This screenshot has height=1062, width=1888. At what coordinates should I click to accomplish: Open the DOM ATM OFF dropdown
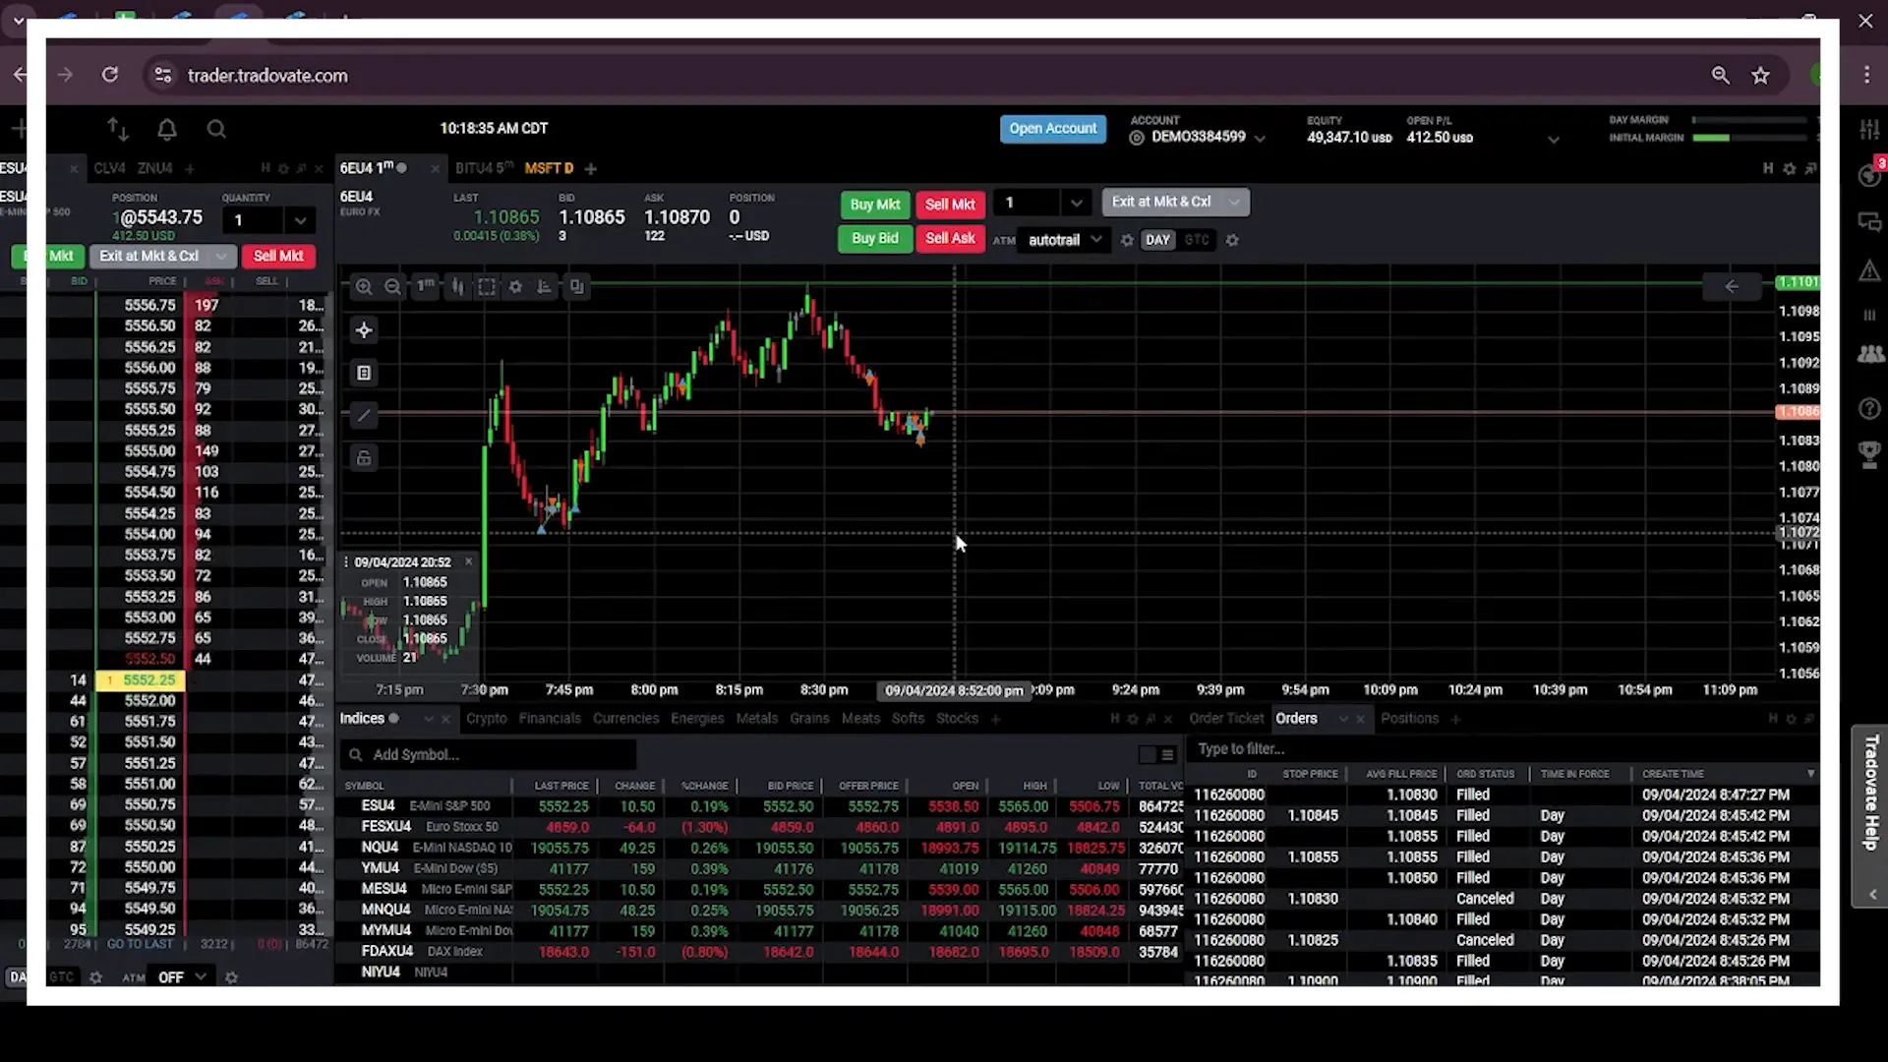[182, 977]
